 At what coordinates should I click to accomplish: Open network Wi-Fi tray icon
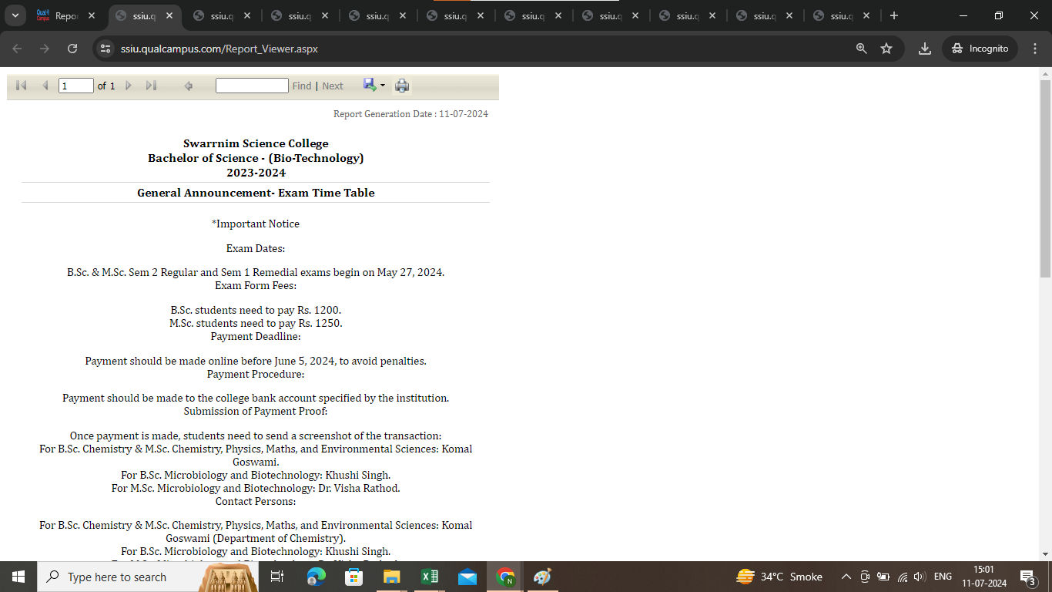coord(903,577)
